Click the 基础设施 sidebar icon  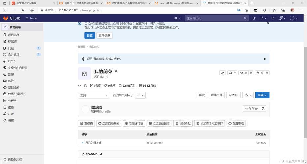pyautogui.click(x=5, y=87)
